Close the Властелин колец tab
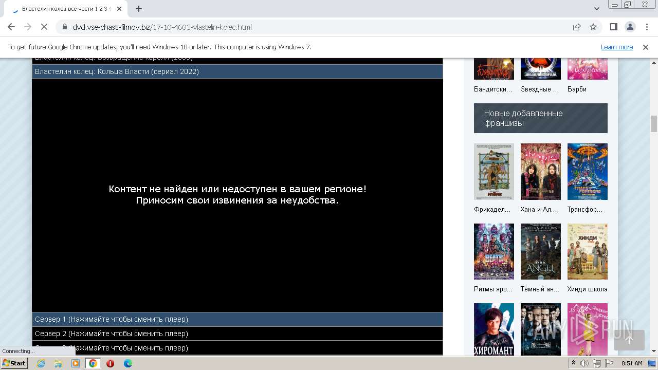This screenshot has height=370, width=658. pyautogui.click(x=119, y=9)
